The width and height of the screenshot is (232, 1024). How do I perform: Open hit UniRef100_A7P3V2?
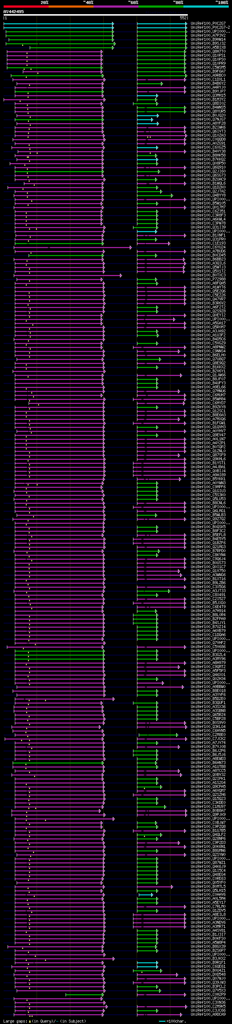coord(208,35)
